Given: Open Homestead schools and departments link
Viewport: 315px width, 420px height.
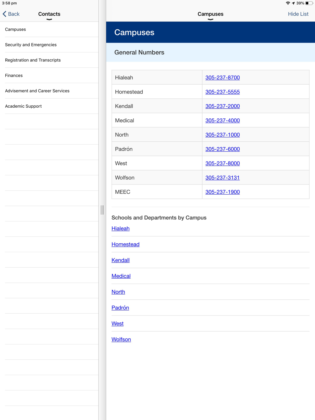Looking at the screenshot, I should pos(125,244).
